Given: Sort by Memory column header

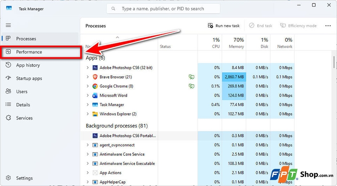Looking at the screenshot, I should pos(234,43).
